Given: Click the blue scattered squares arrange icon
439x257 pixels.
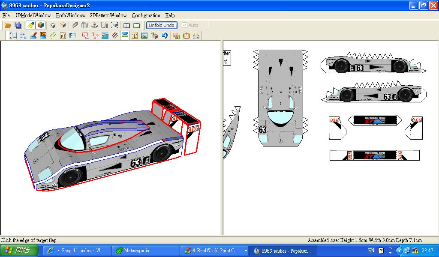Looking at the screenshot, I should (23, 36).
